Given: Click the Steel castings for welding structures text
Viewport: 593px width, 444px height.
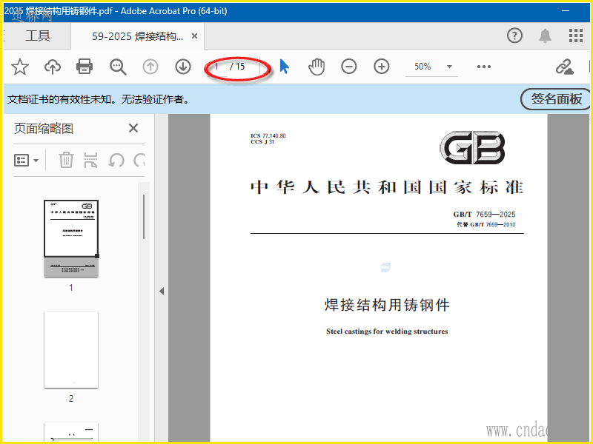Looking at the screenshot, I should 387,332.
